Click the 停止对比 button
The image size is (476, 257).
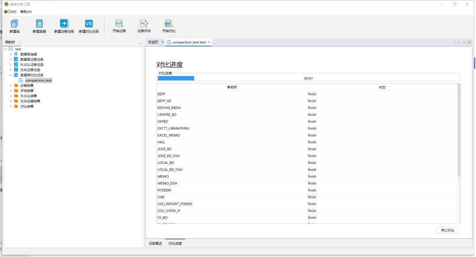(x=447, y=230)
